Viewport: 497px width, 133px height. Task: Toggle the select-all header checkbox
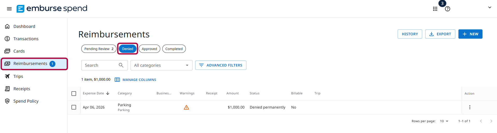[x=74, y=94]
